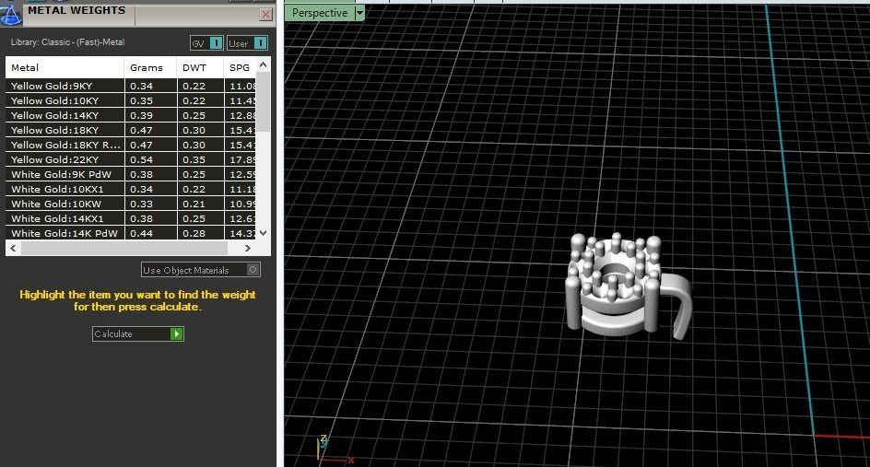Select the Yellow Gold:22KY row
The image size is (870, 467).
pyautogui.click(x=131, y=159)
